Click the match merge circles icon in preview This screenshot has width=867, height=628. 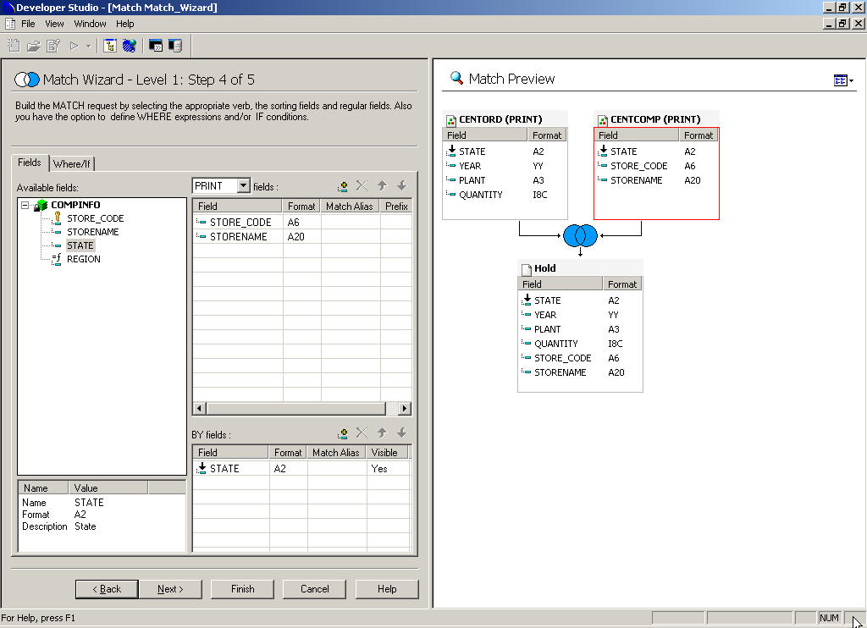tap(580, 235)
